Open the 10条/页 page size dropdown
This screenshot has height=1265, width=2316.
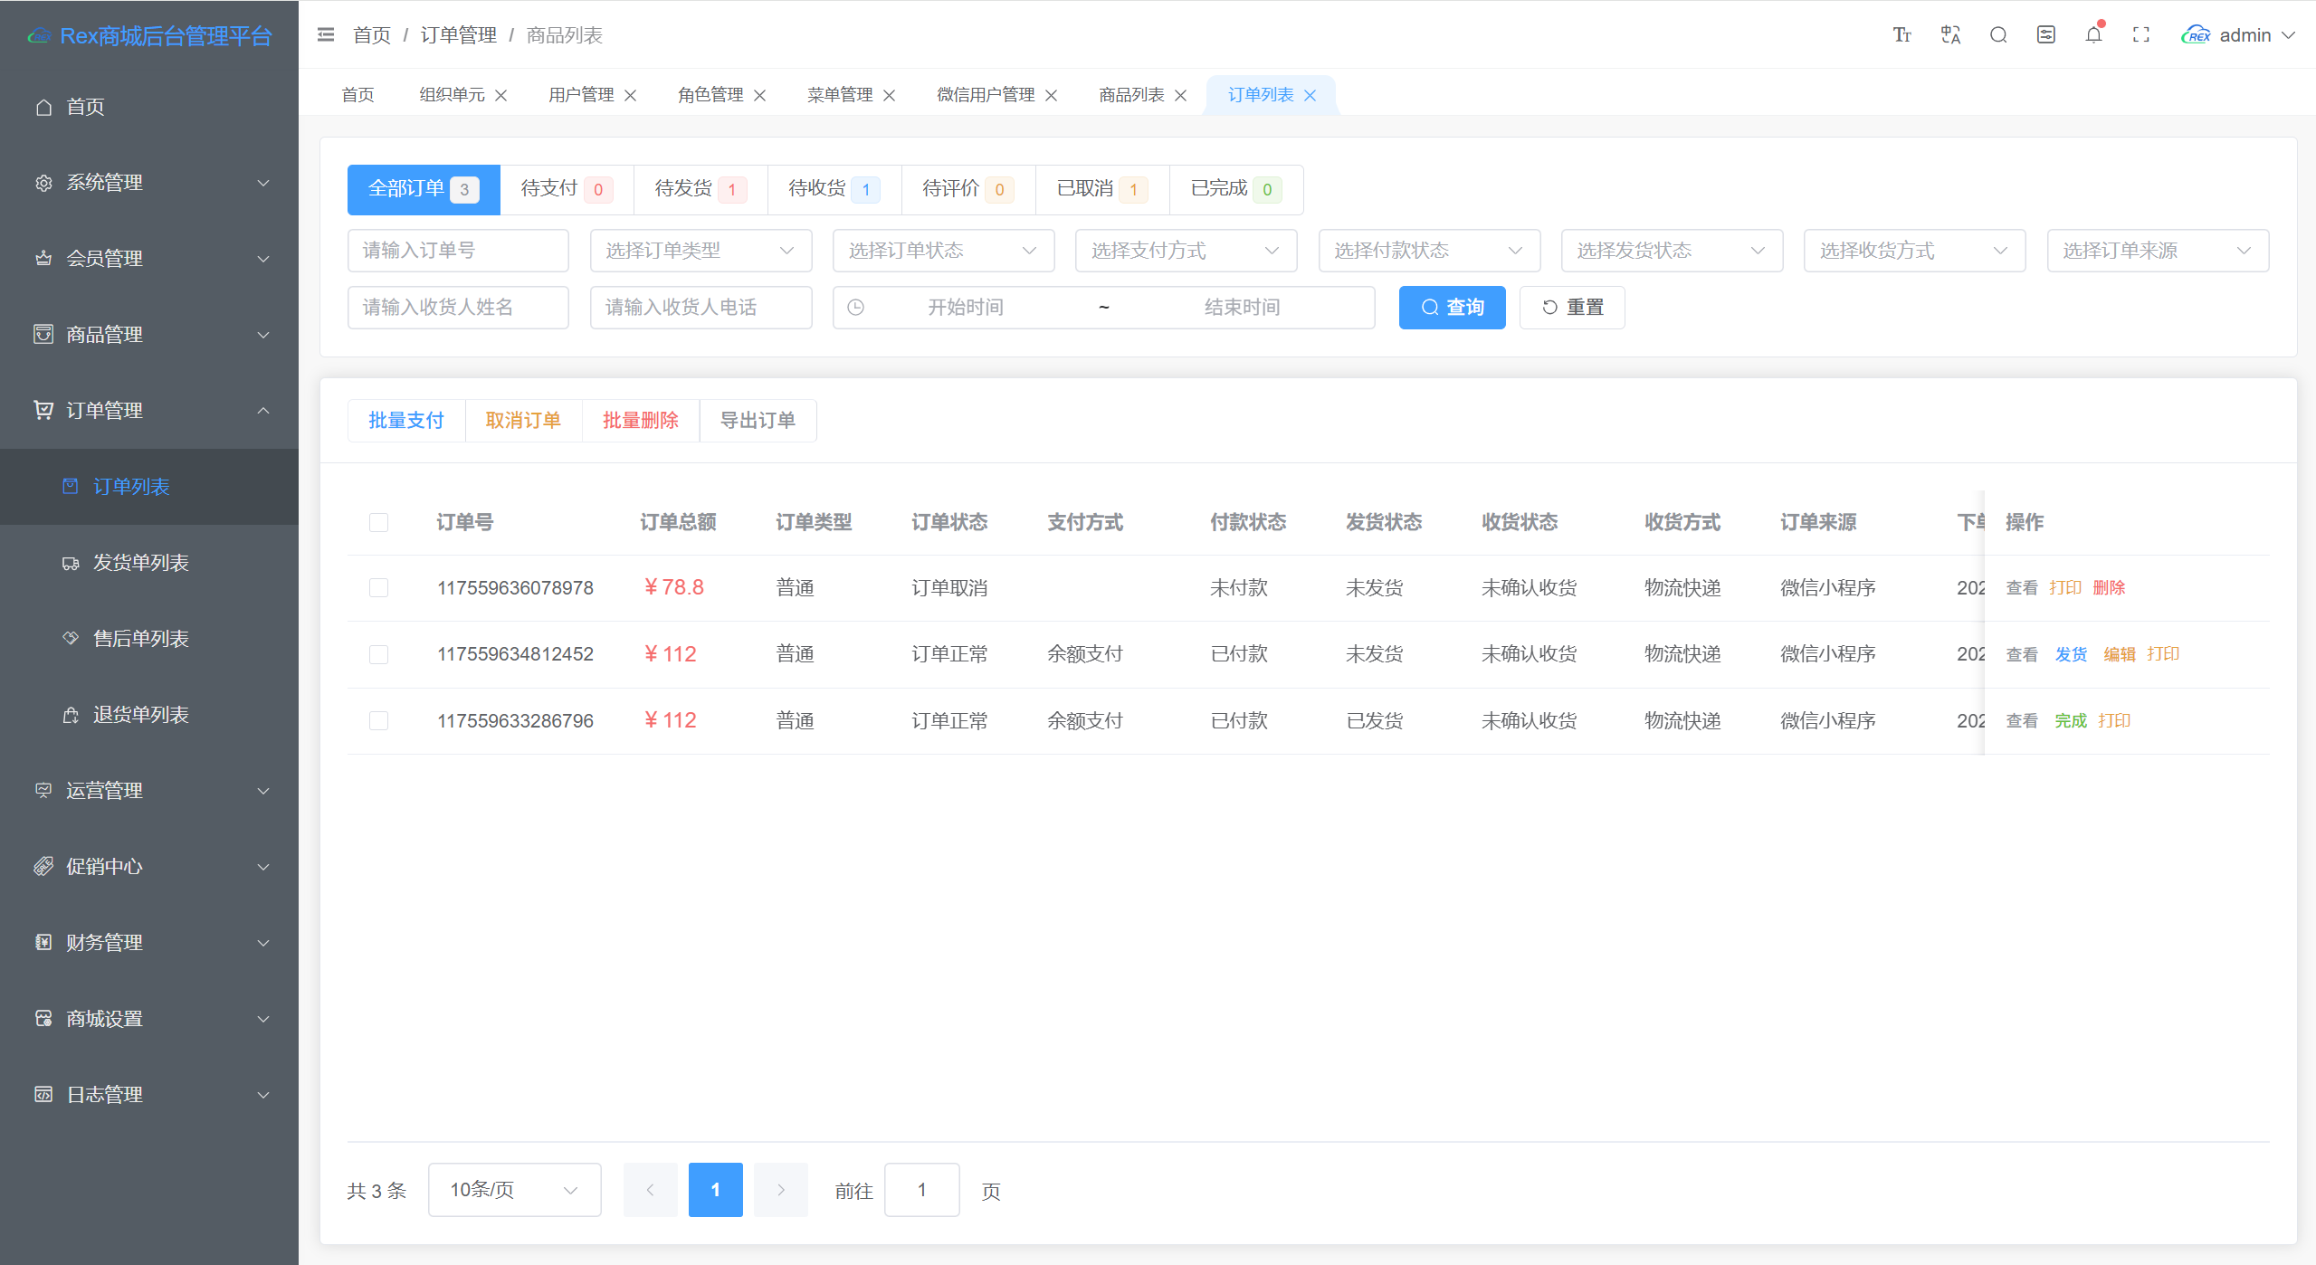[x=514, y=1190]
